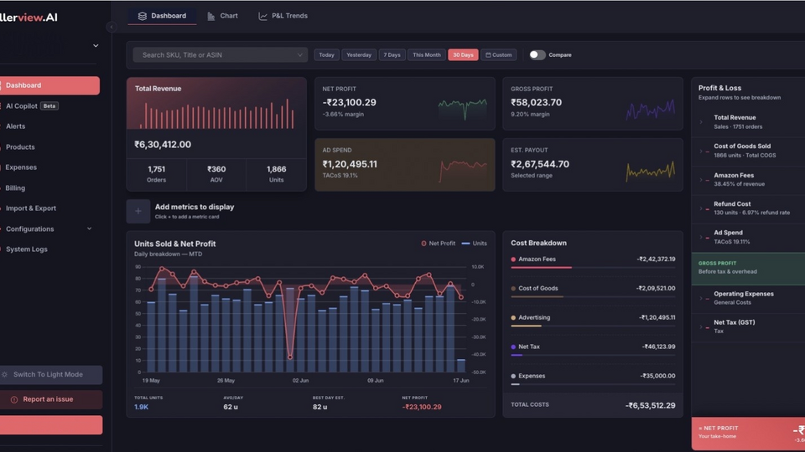This screenshot has width=805, height=452.
Task: Open the Dashboard tab
Action: coord(162,16)
